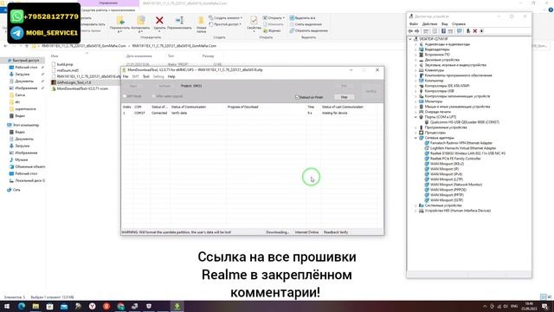Click the Управление ribbon tab in Explorer
The height and width of the screenshot is (312, 554).
[x=108, y=3]
